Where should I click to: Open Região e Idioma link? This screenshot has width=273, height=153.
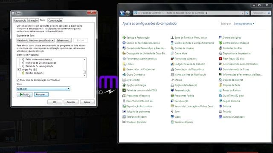231,101
